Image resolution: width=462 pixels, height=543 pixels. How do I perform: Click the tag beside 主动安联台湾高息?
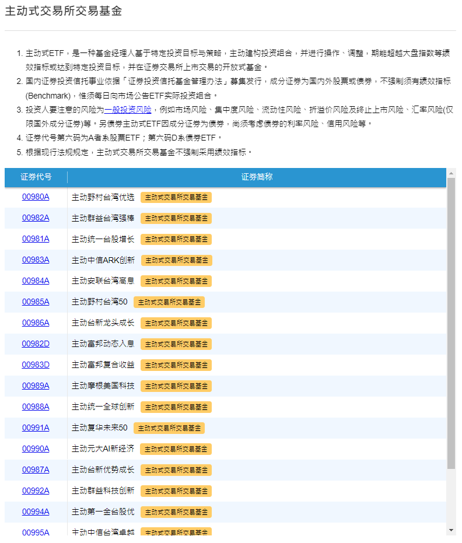pyautogui.click(x=176, y=281)
